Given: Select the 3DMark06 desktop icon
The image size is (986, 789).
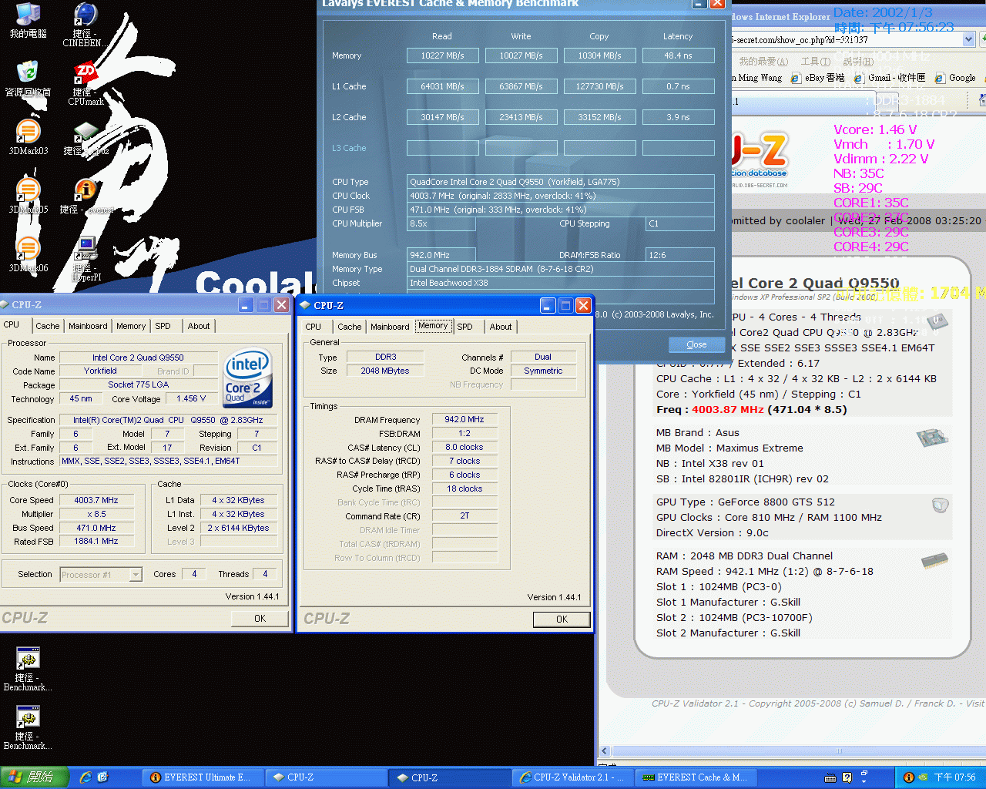Looking at the screenshot, I should coord(28,254).
